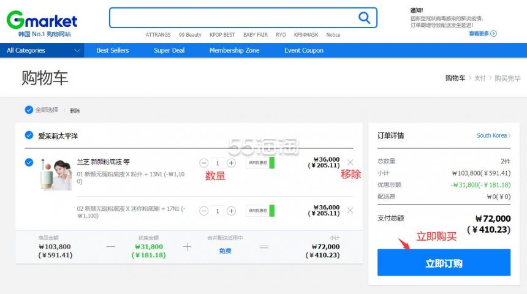527x294 pixels.
Task: Remove first cart item with X icon
Action: tap(350, 162)
